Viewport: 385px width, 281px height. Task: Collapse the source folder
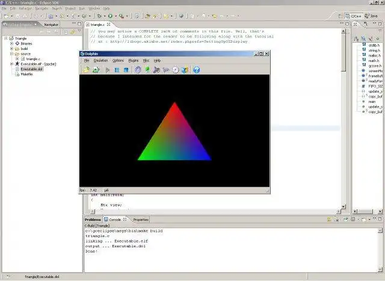coord(11,54)
